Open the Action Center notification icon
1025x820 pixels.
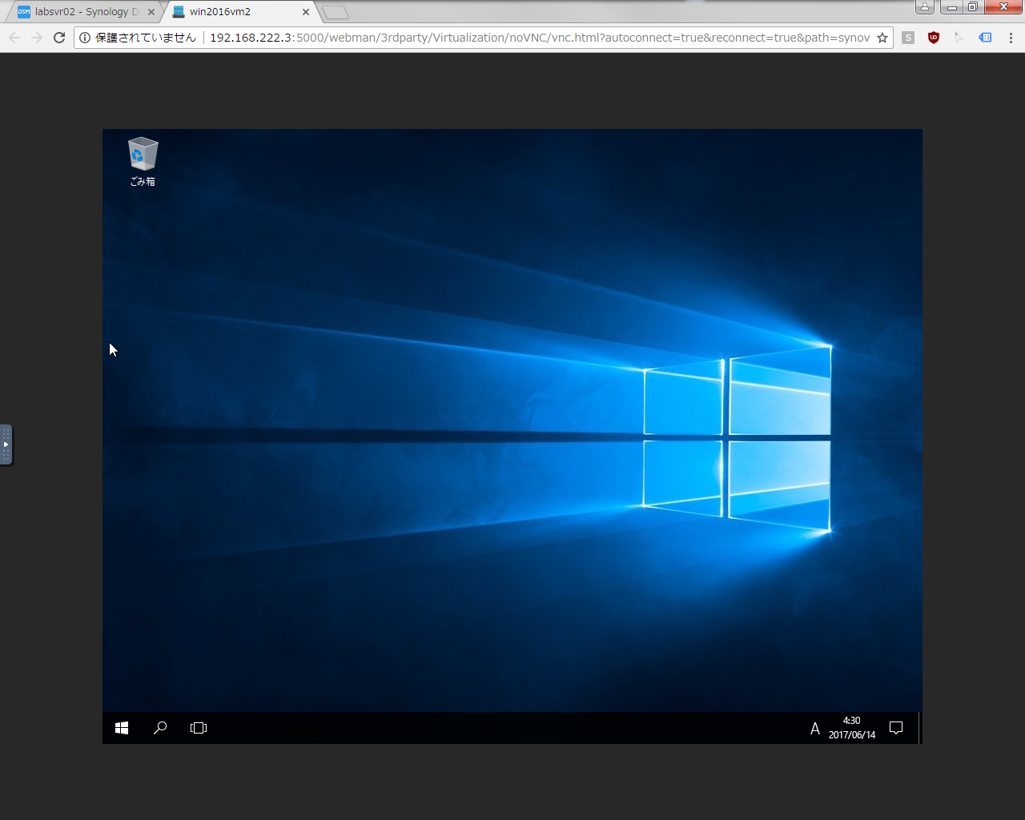(897, 728)
